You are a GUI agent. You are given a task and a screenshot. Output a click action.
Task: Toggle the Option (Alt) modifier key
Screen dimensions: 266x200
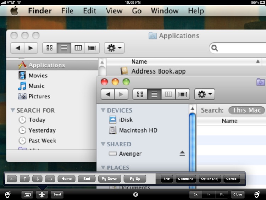tap(210, 179)
